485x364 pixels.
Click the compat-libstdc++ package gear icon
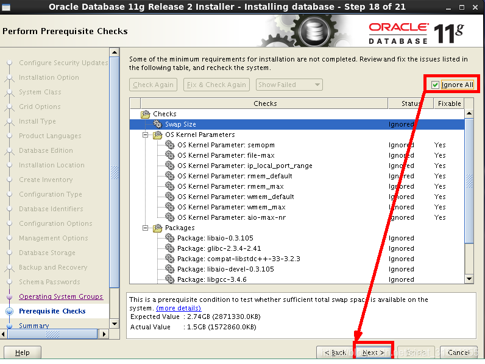170,259
